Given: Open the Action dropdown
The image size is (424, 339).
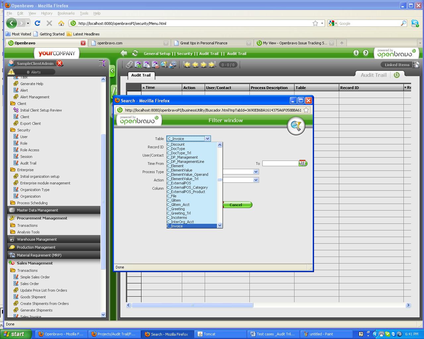Looking at the screenshot, I should click(x=255, y=180).
